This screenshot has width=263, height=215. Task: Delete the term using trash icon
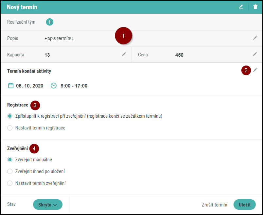[x=255, y=7]
